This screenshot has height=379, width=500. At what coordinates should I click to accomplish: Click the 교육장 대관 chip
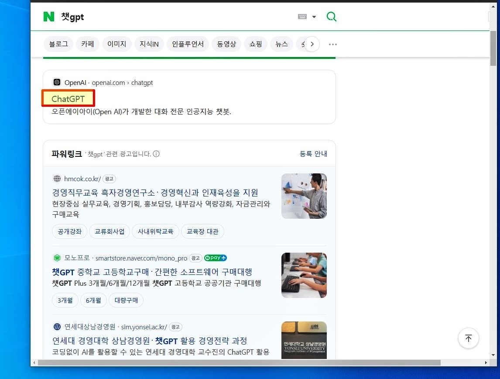202,232
